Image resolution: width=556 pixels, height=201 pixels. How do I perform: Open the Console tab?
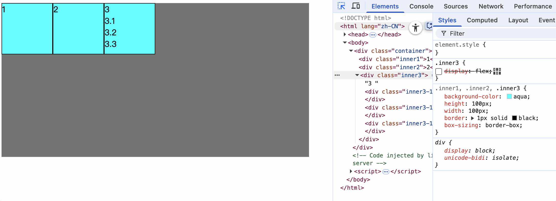(x=421, y=6)
